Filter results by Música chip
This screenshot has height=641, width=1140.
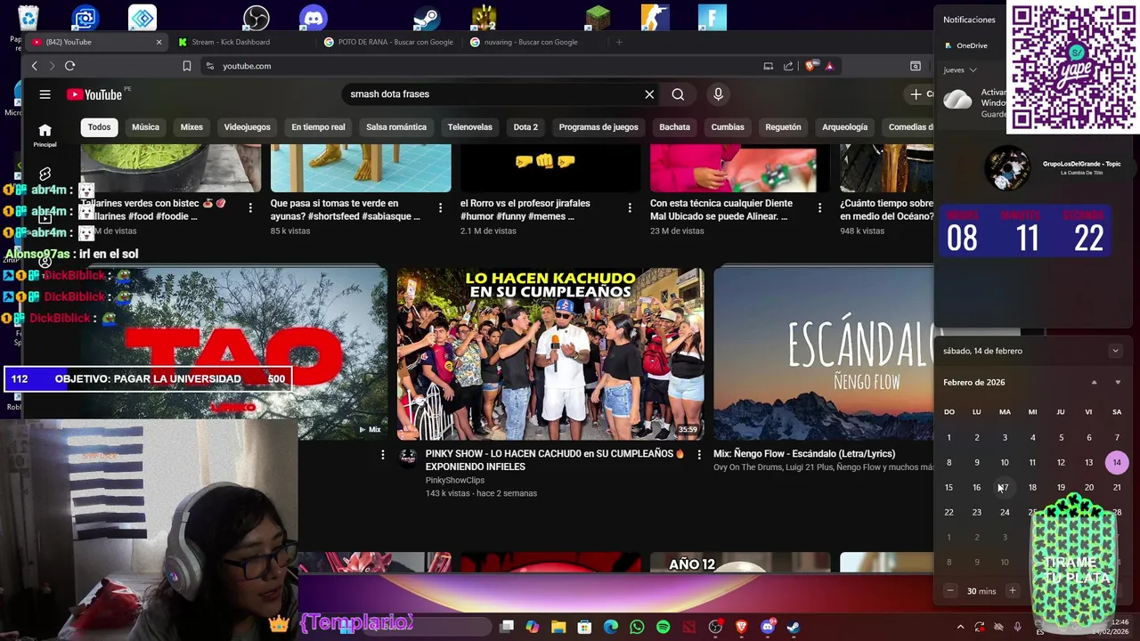145,127
